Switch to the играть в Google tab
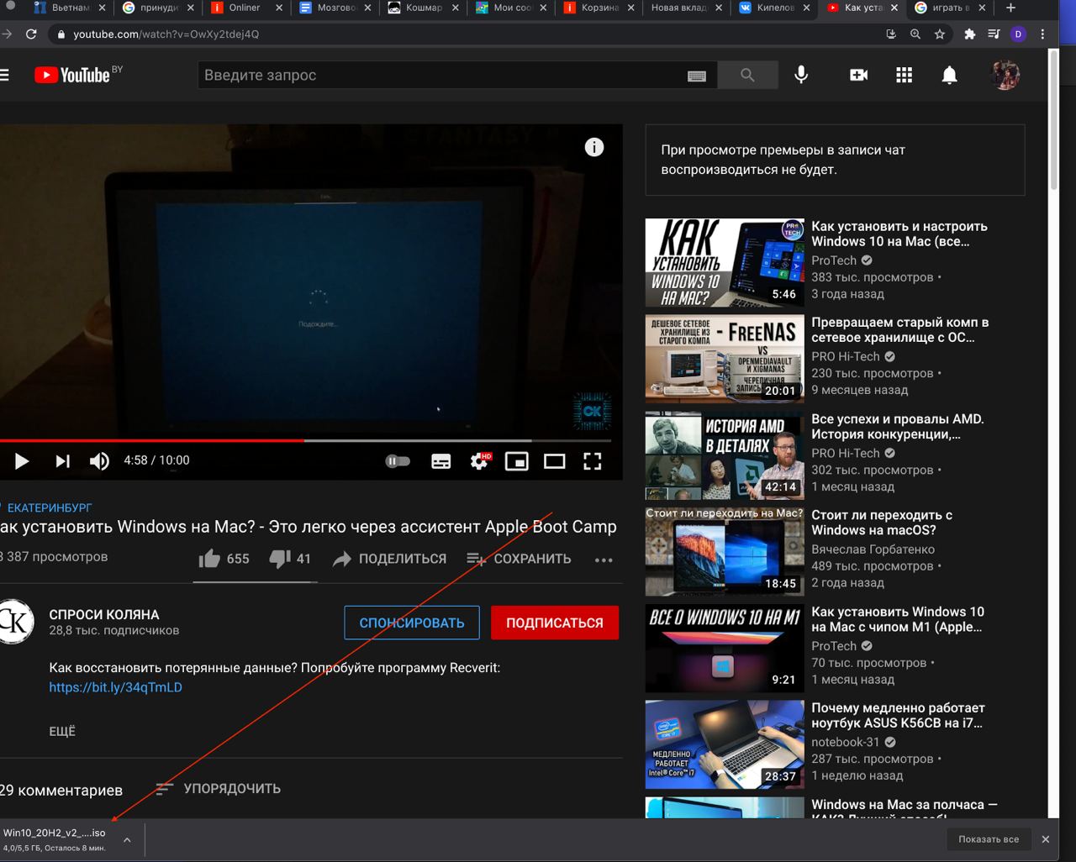The height and width of the screenshot is (862, 1076). (x=948, y=8)
